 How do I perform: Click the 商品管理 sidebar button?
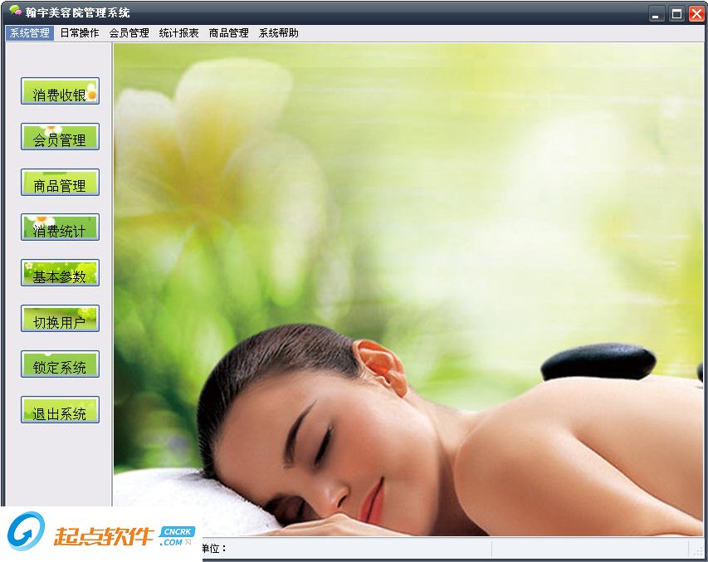[x=60, y=182]
